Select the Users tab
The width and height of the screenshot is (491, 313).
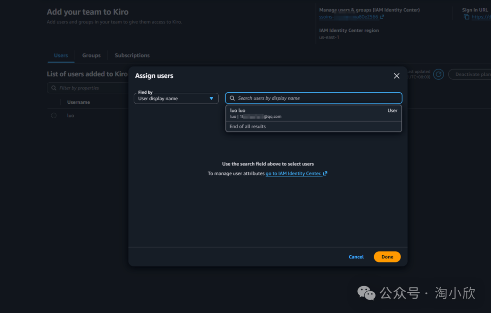point(61,56)
